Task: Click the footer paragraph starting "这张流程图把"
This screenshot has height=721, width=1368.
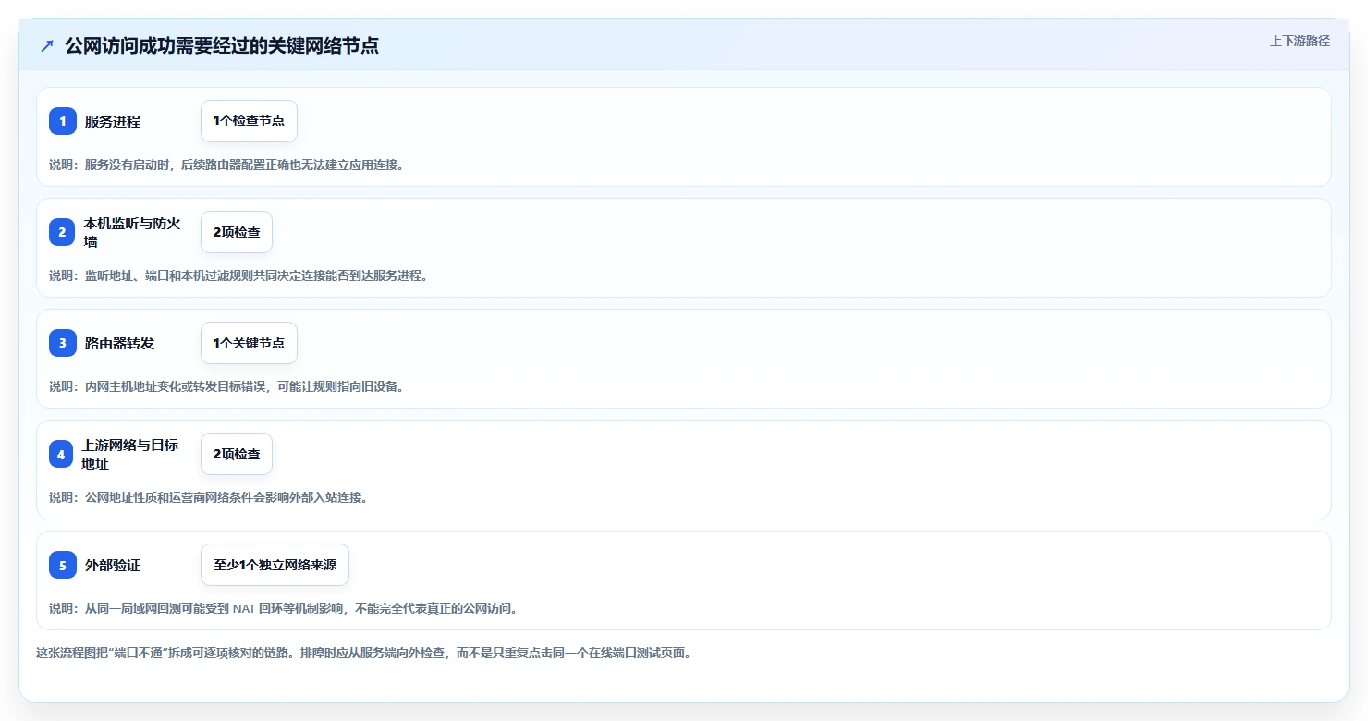Action: point(363,653)
